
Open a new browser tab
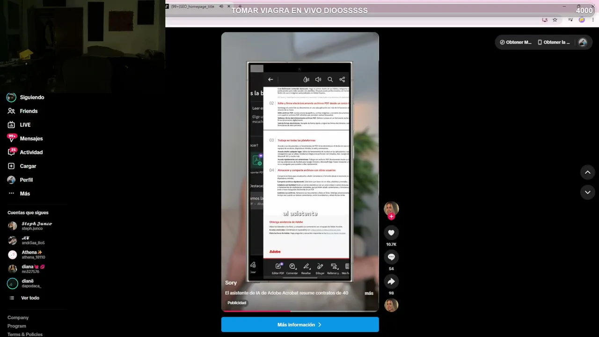click(x=240, y=7)
